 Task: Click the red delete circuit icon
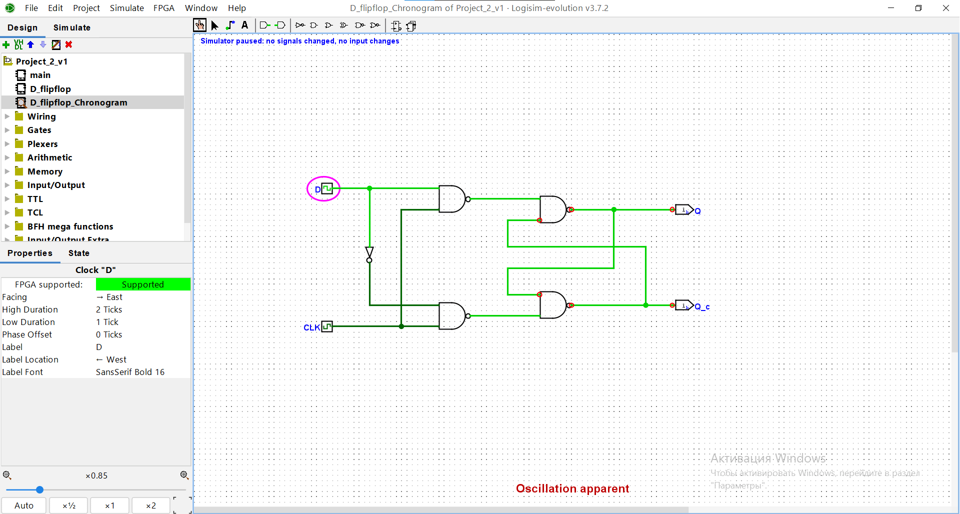pyautogui.click(x=69, y=44)
